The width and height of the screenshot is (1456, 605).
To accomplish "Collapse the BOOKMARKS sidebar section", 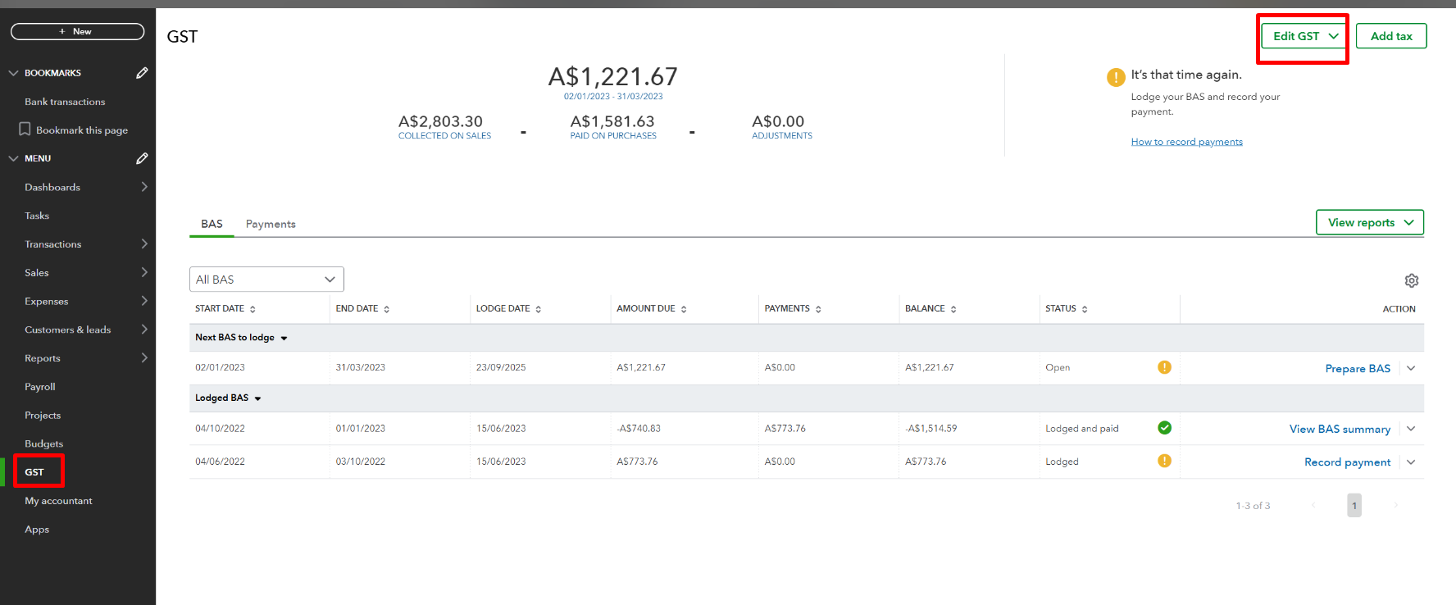I will (x=13, y=73).
